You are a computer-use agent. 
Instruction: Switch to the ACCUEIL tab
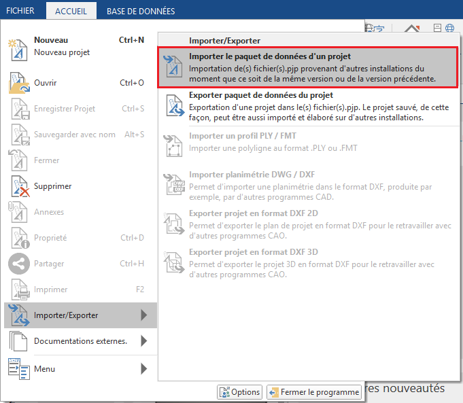coord(71,11)
